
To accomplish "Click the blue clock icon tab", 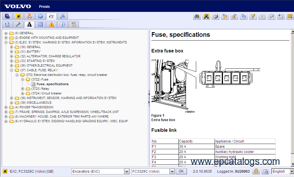I will click(63, 24).
